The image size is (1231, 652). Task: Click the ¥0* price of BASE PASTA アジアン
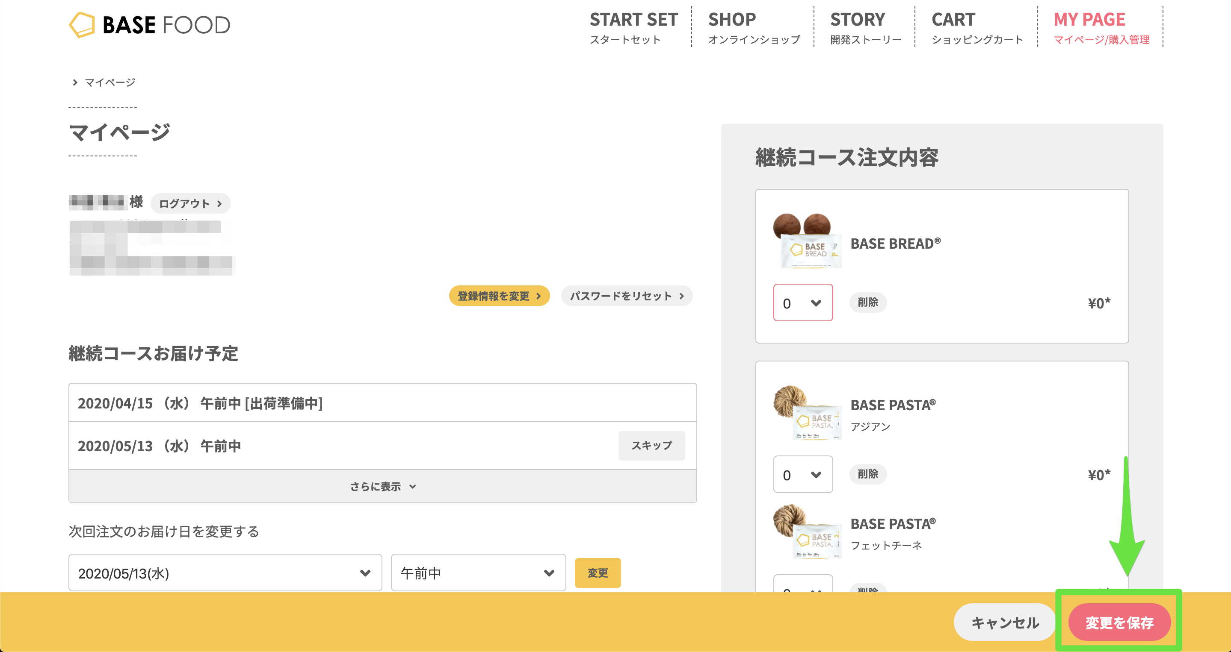(x=1099, y=475)
